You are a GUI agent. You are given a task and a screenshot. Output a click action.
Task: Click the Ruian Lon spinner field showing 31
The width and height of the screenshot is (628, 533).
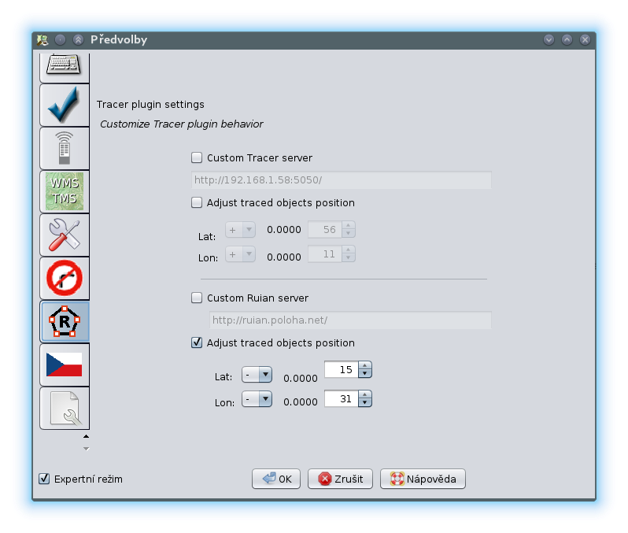[342, 398]
